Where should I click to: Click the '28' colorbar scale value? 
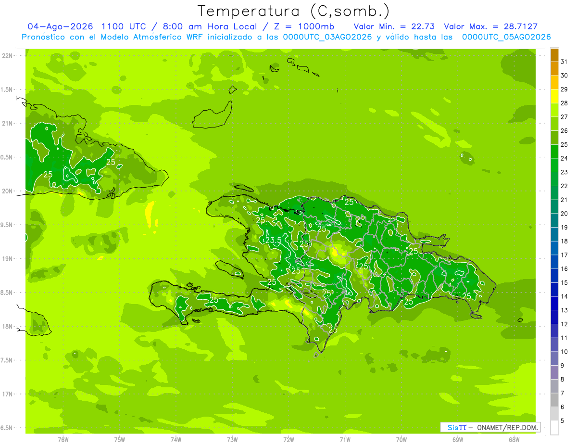564,103
